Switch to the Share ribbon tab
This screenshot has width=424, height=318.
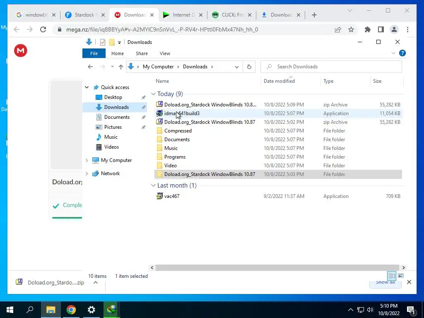tap(142, 53)
